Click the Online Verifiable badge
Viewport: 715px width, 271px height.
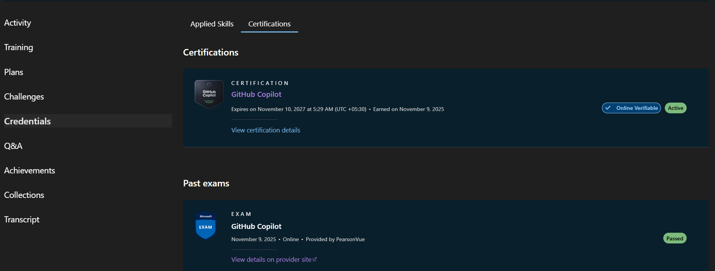[631, 108]
